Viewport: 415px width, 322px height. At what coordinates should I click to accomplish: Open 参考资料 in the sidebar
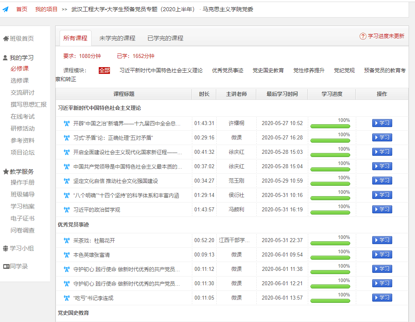(x=22, y=141)
